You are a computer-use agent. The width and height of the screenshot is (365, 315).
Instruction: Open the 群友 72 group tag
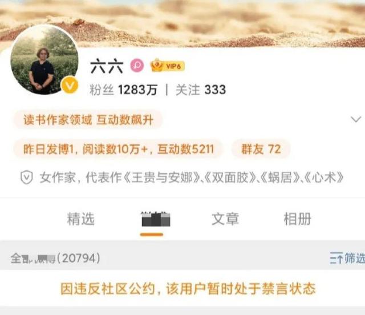coord(261,149)
